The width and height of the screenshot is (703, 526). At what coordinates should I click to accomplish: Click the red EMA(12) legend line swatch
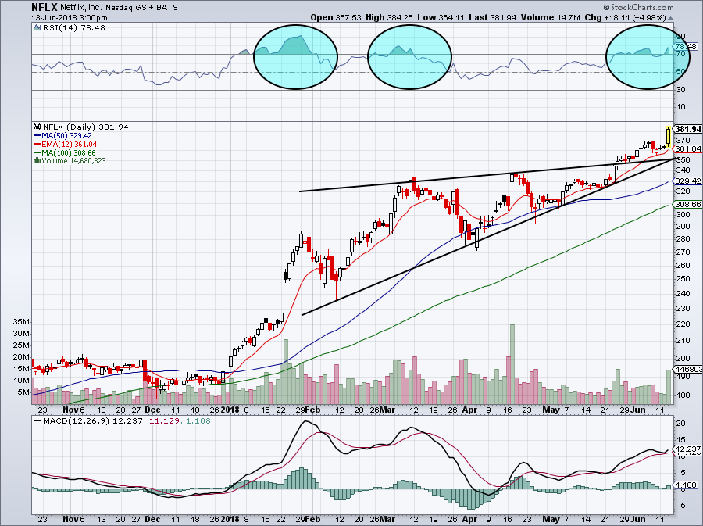pyautogui.click(x=37, y=145)
